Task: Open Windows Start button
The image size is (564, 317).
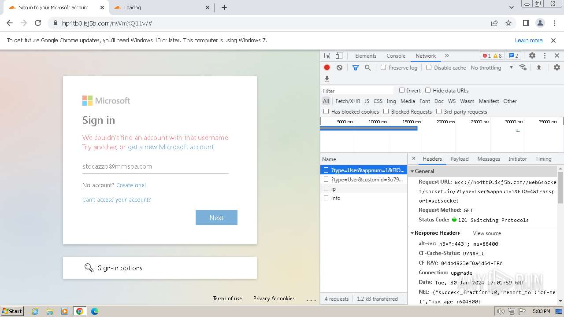Action: 12,311
